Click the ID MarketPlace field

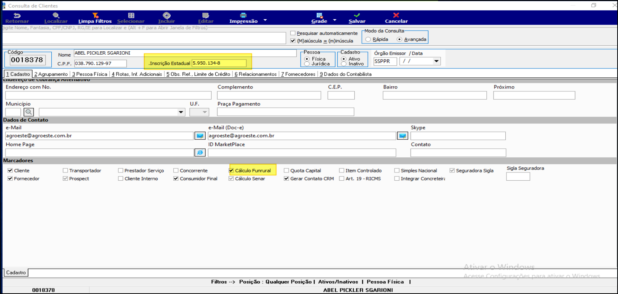[302, 152]
